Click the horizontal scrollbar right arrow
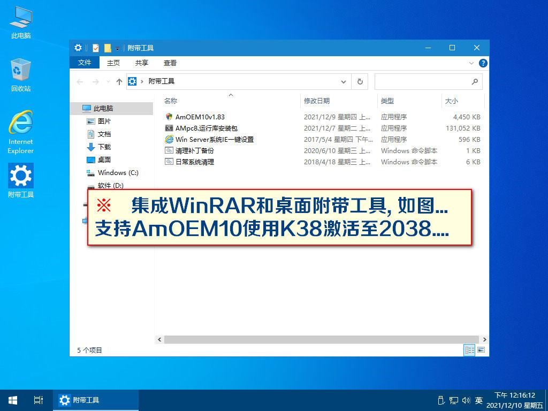 click(x=484, y=339)
